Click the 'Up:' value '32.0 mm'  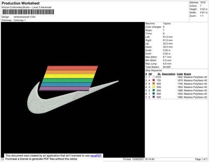168,44
